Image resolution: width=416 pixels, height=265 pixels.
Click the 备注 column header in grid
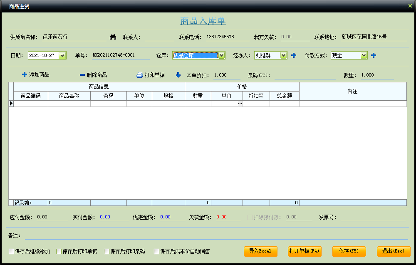click(353, 91)
